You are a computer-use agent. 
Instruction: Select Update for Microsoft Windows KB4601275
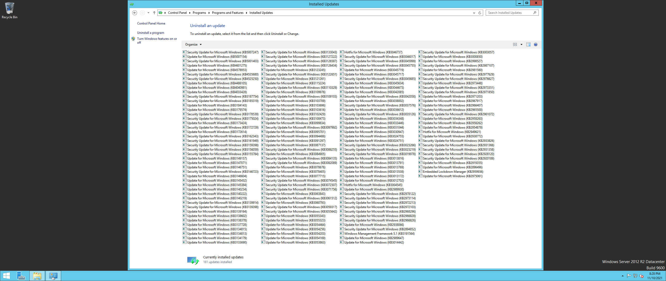(215, 66)
